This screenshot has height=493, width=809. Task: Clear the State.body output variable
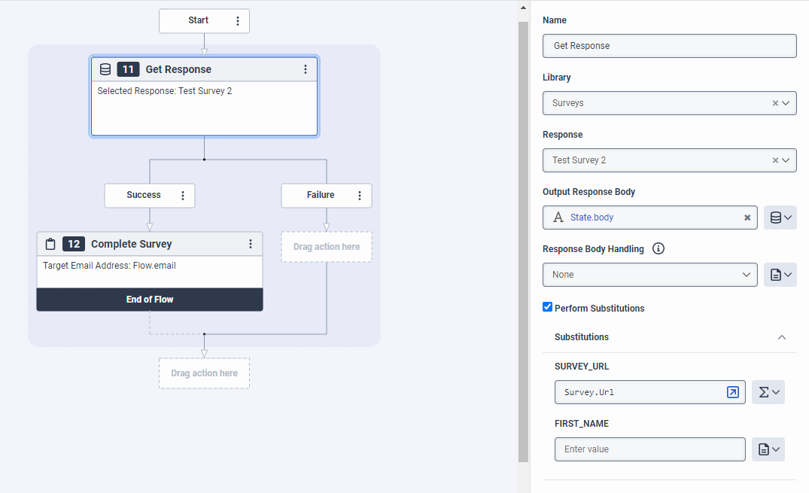click(x=747, y=218)
